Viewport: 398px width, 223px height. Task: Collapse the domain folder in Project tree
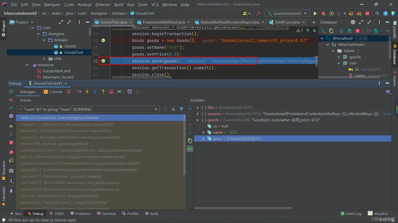pyautogui.click(x=44, y=40)
